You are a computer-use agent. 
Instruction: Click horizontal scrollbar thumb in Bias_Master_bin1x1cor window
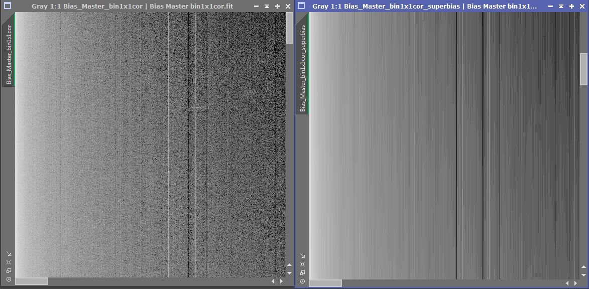pos(32,281)
